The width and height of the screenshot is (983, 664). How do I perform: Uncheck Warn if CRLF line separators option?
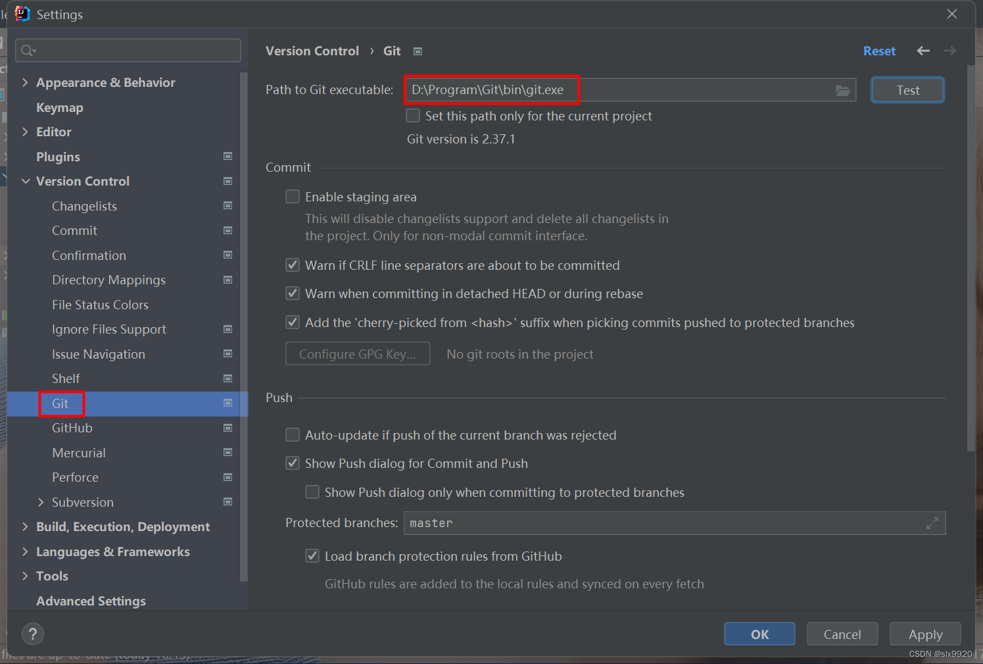pyautogui.click(x=293, y=265)
